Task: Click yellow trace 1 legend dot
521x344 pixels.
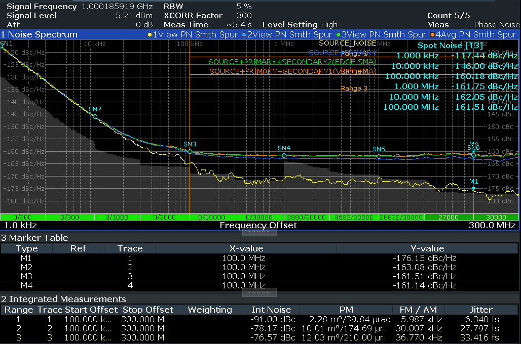Action: [150, 35]
